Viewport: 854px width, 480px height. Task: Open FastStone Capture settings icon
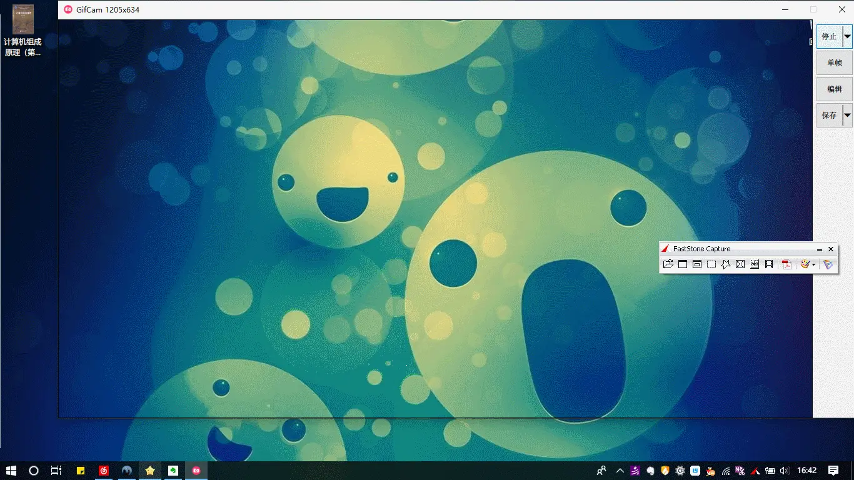(x=828, y=264)
